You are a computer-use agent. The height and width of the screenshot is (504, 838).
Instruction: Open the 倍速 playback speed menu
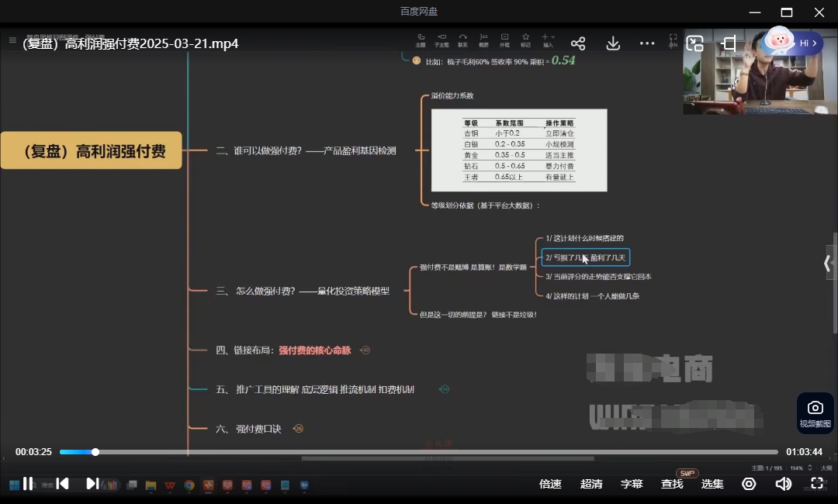pos(550,484)
